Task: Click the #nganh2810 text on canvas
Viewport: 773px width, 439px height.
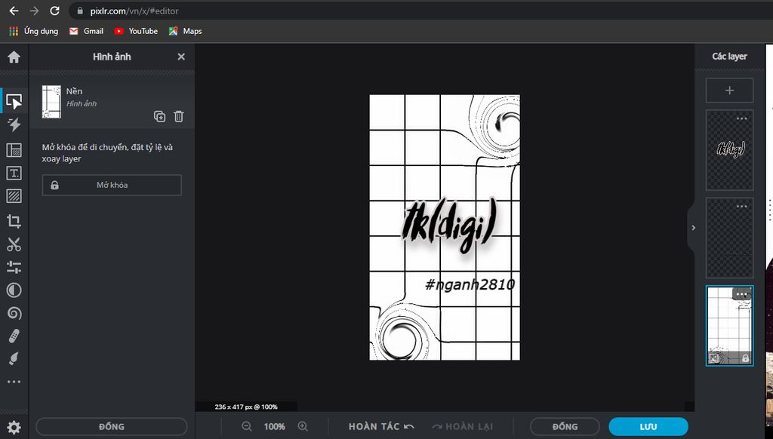Action: (470, 284)
